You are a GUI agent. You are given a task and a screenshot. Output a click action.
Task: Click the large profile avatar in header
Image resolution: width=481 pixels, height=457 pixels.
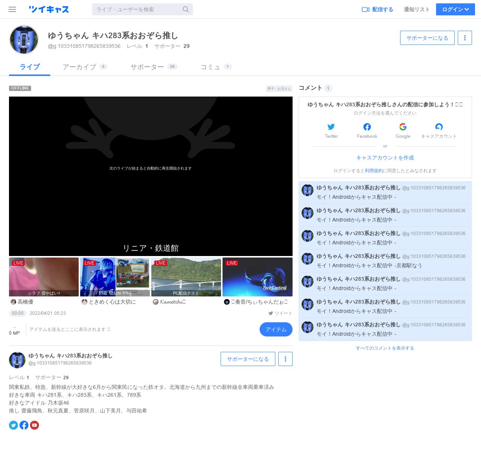click(x=24, y=40)
